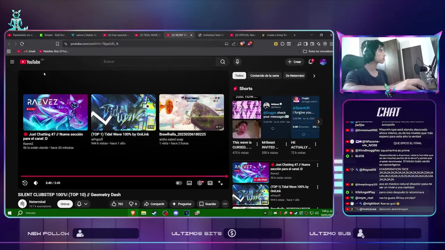Viewport: 445px width, 250px height.
Task: Show next Shorts with arrow
Action: [x=318, y=122]
